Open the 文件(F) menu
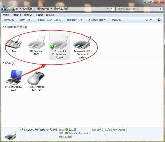The width and height of the screenshot is (165, 142). pyautogui.click(x=7, y=15)
